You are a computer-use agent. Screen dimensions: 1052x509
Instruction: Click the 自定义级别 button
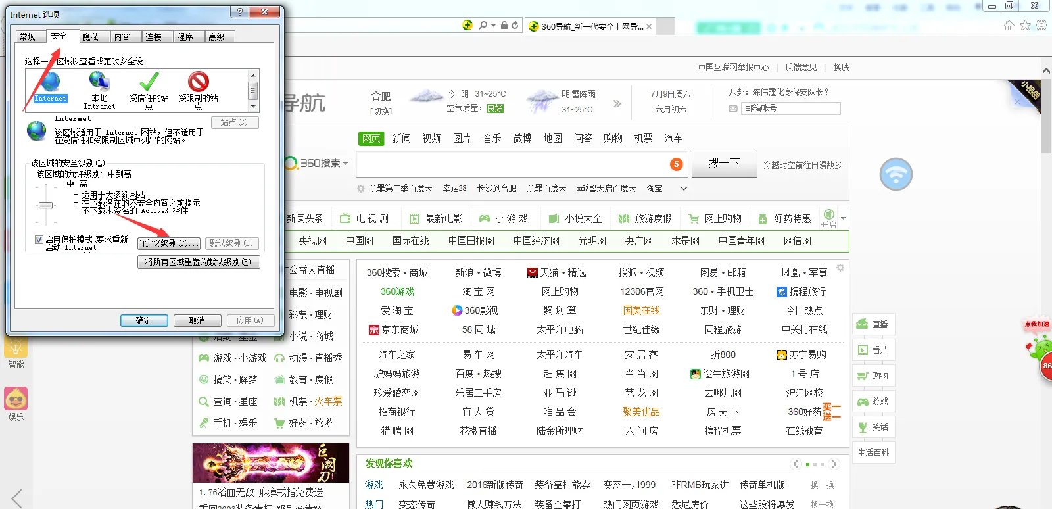pyautogui.click(x=168, y=243)
